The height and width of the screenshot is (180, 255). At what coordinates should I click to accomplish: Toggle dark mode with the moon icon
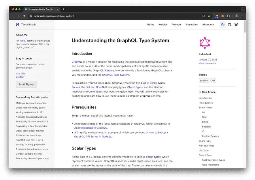(x=222, y=25)
